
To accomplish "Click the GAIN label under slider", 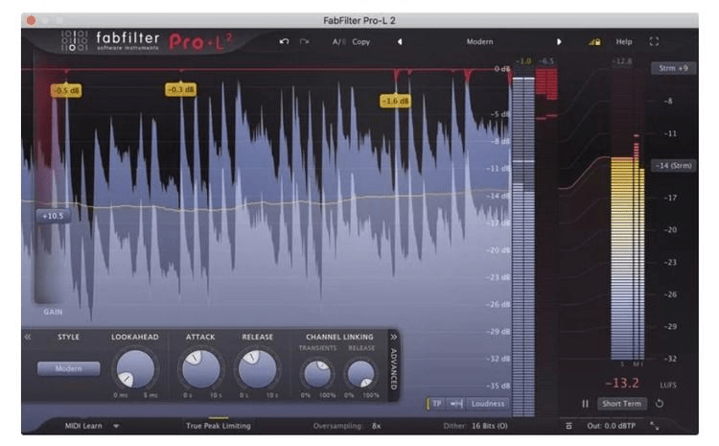I will click(53, 312).
